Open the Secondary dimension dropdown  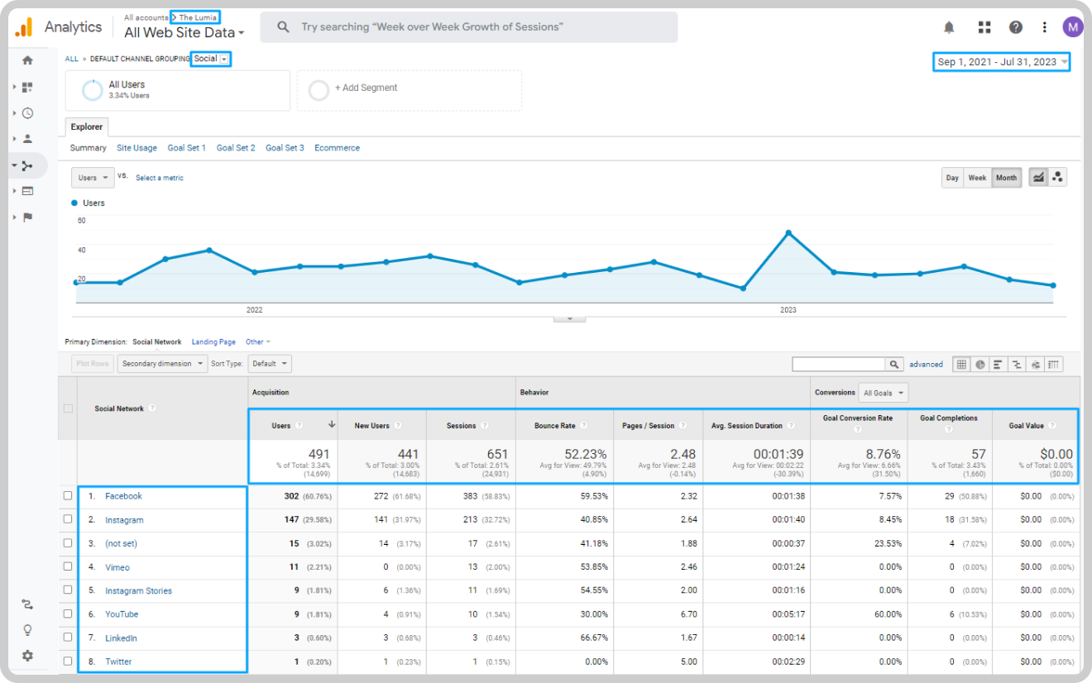click(162, 364)
